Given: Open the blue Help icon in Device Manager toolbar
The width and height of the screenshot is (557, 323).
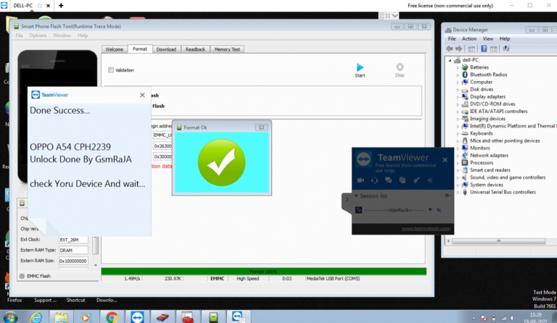Looking at the screenshot, I should [484, 49].
